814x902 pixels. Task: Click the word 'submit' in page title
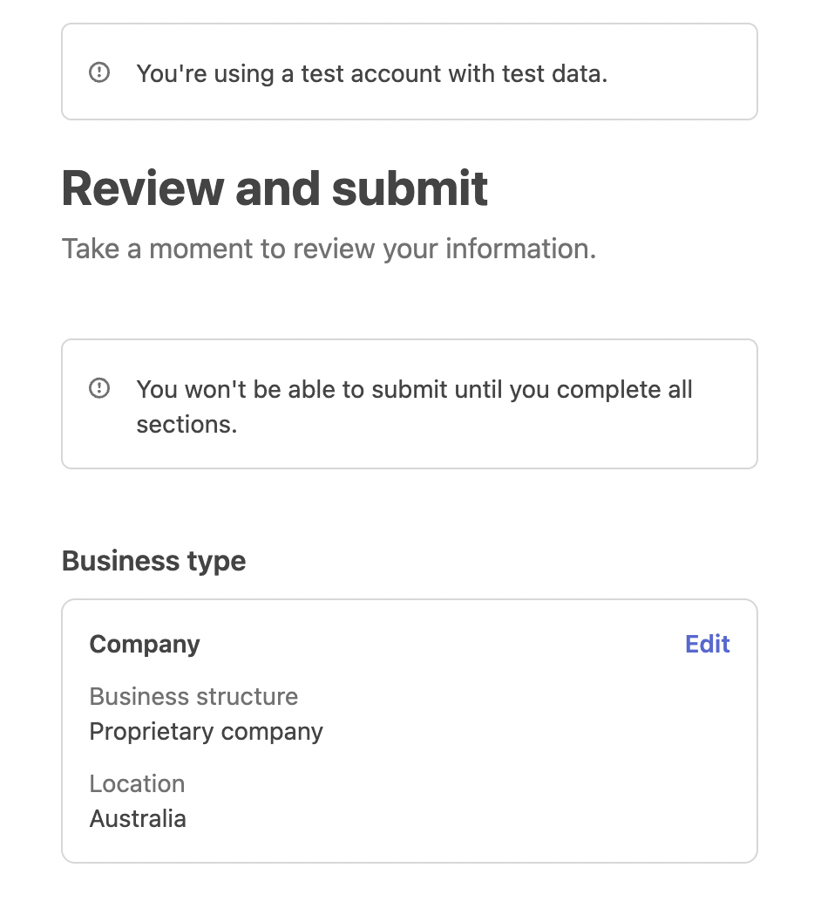(410, 188)
